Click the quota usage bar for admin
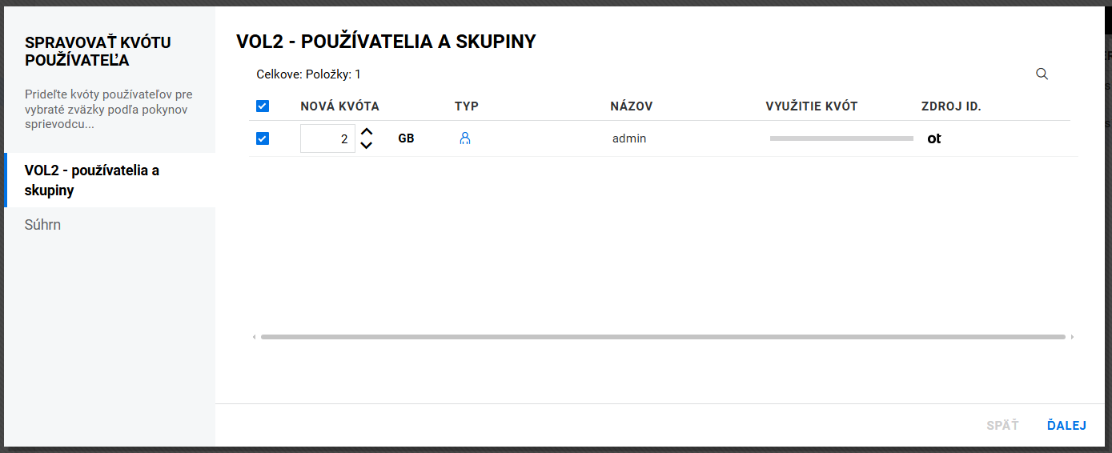Image resolution: width=1112 pixels, height=453 pixels. [841, 138]
